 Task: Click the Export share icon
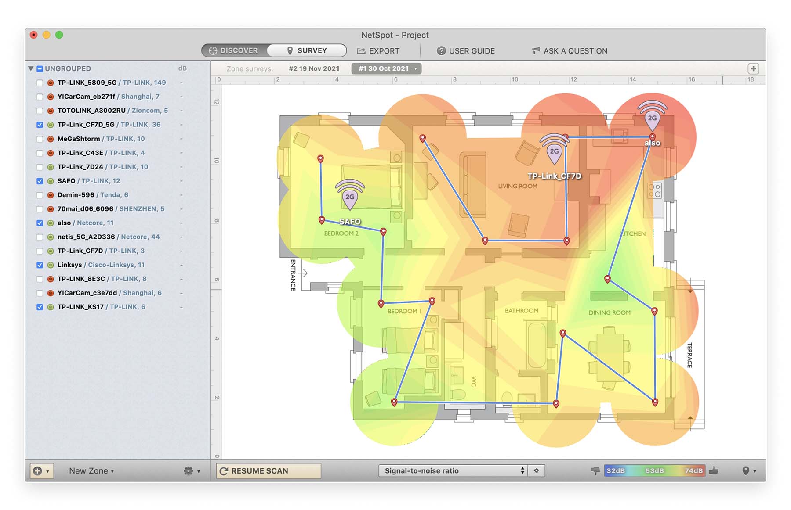(x=361, y=51)
